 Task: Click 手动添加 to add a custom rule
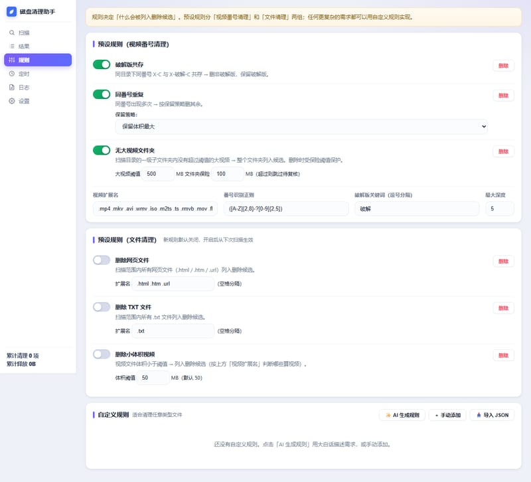[447, 415]
